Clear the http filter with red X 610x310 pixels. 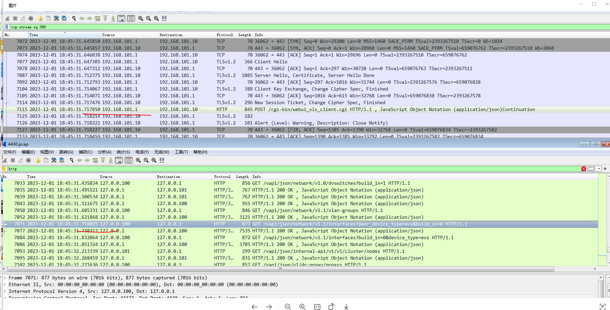(x=583, y=169)
